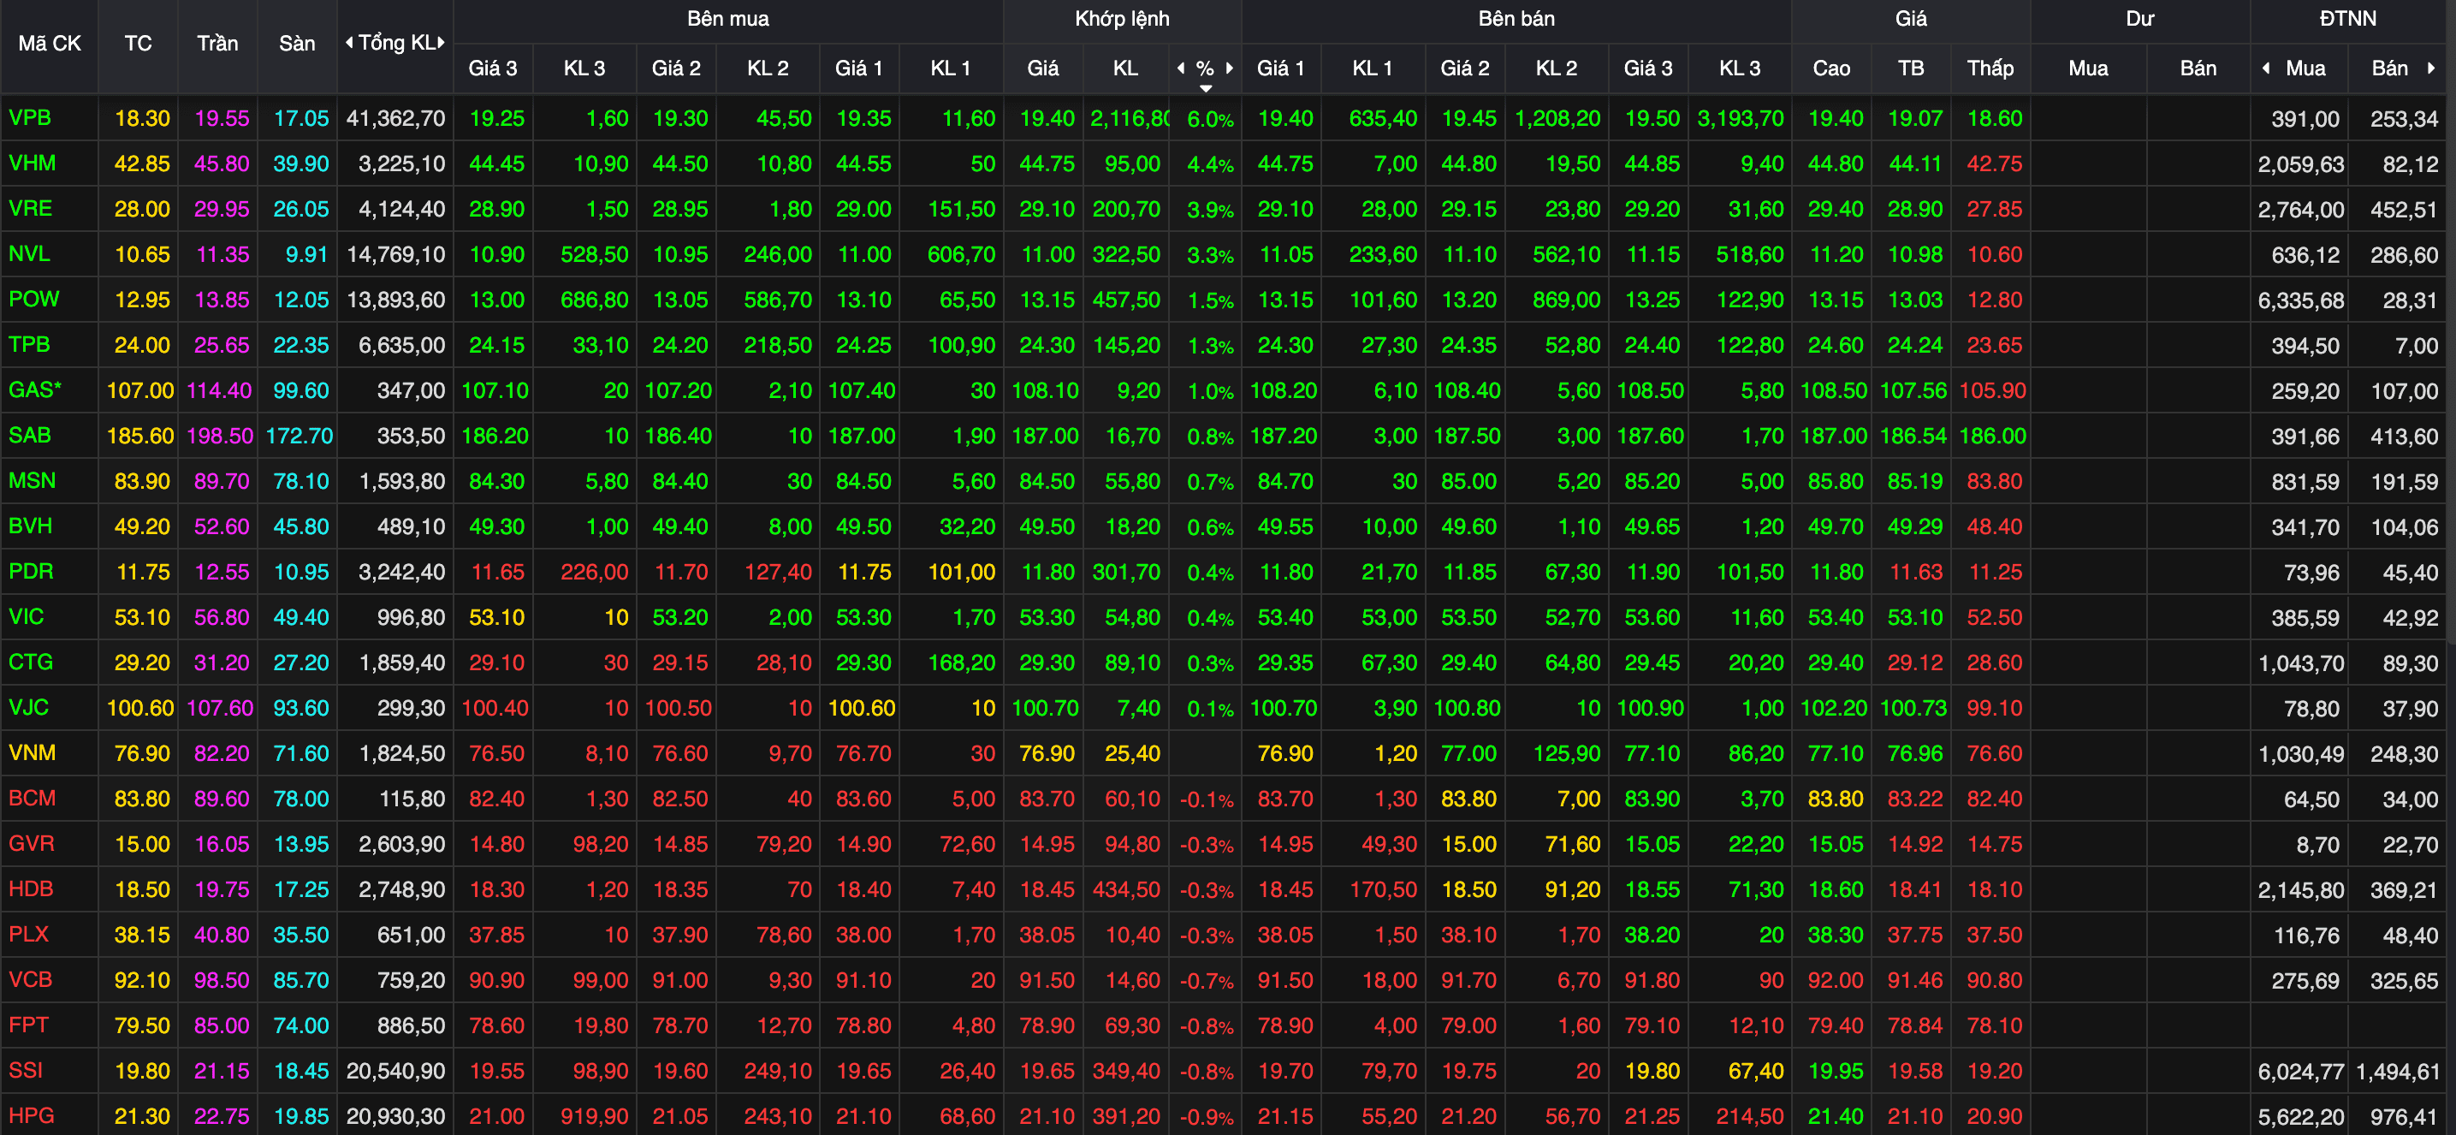Open the HDB stock symbol
Image resolution: width=2456 pixels, height=1135 pixels.
click(31, 889)
